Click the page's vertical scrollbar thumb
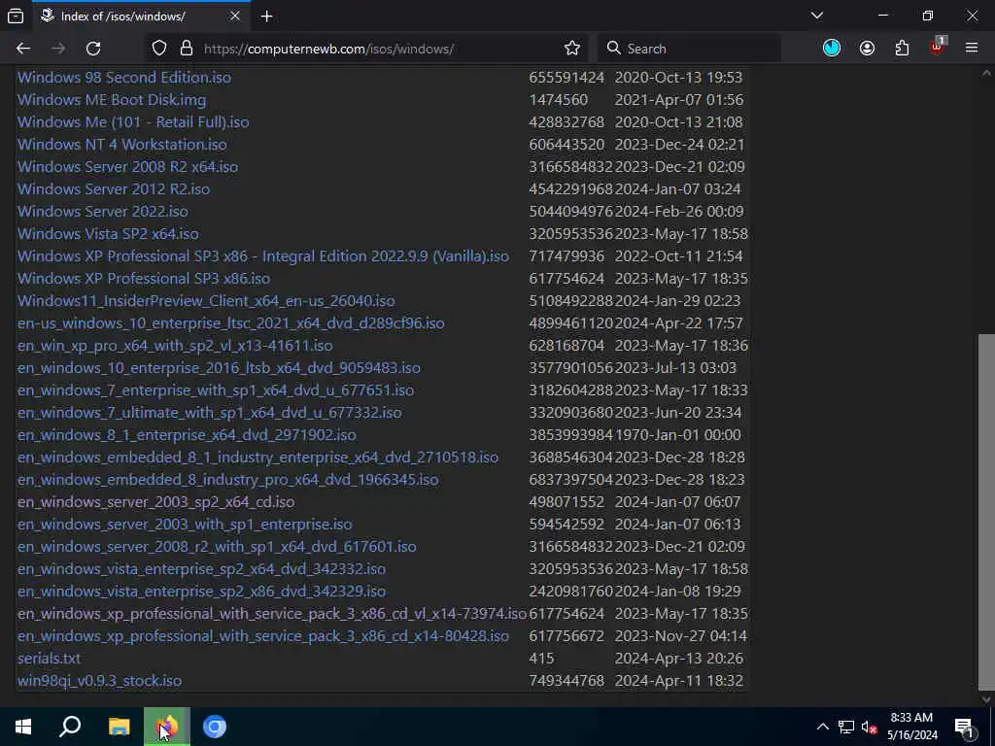 [x=986, y=513]
